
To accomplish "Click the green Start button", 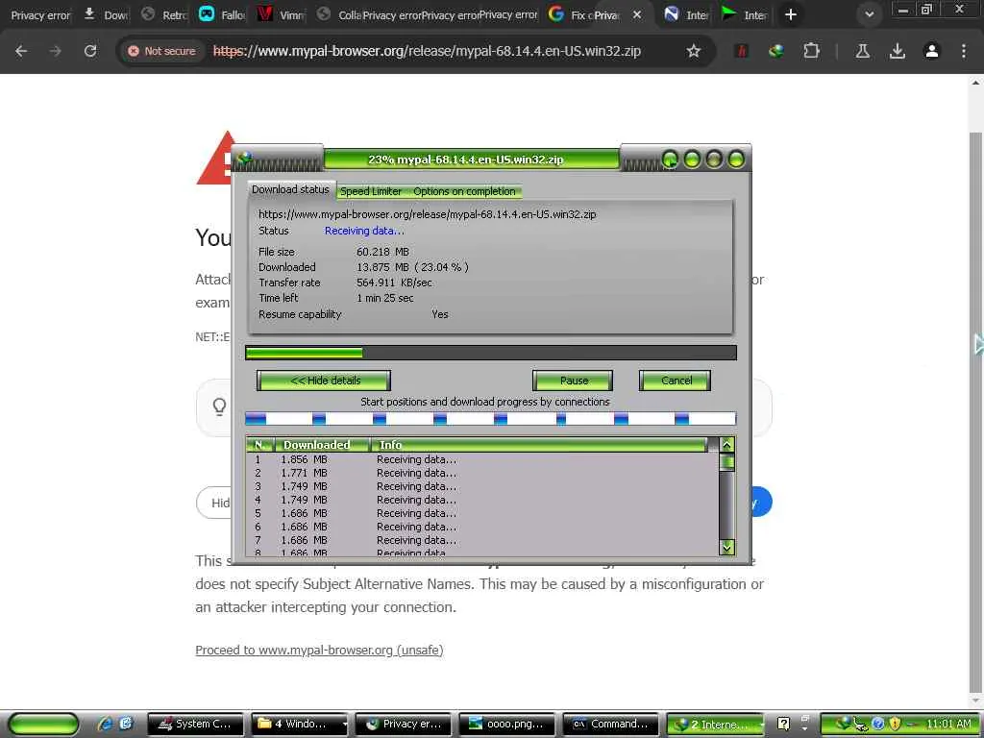I will (x=42, y=725).
